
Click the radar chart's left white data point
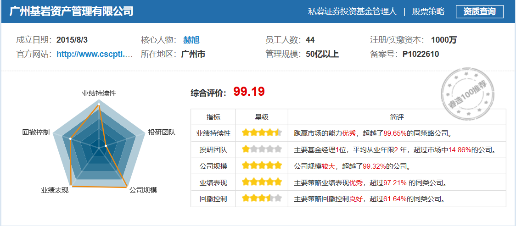click(70, 138)
